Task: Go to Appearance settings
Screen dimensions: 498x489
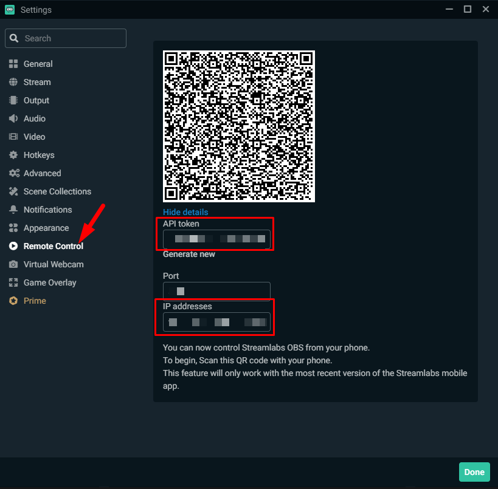Action: click(x=46, y=228)
